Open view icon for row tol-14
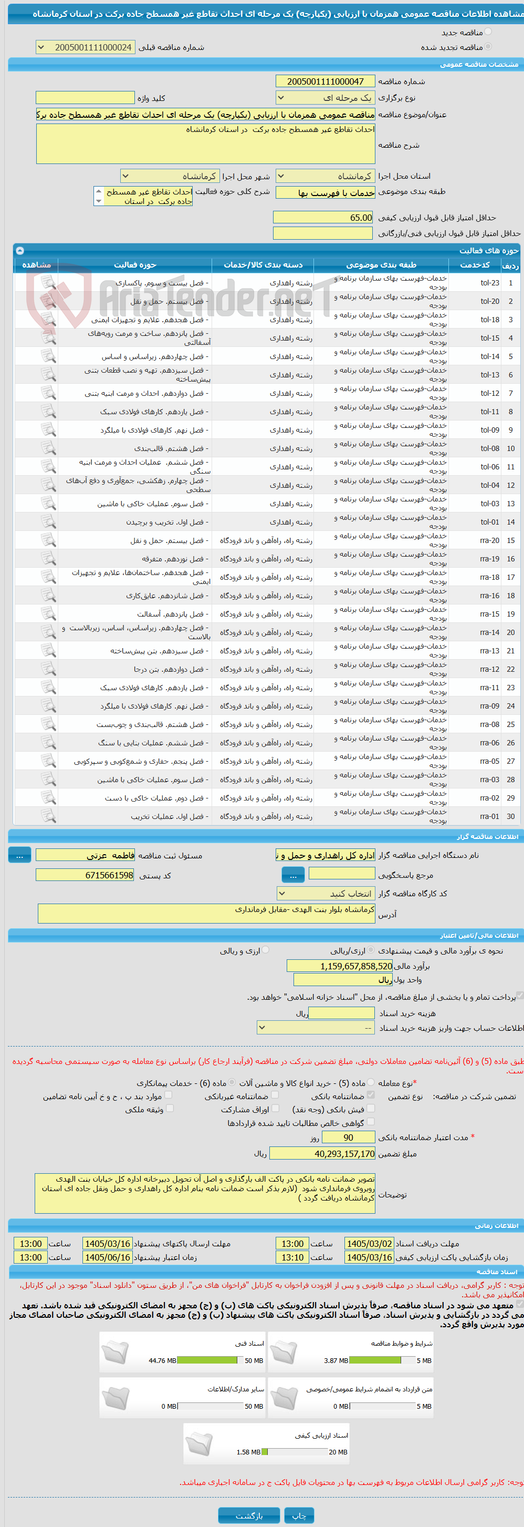 tap(48, 356)
